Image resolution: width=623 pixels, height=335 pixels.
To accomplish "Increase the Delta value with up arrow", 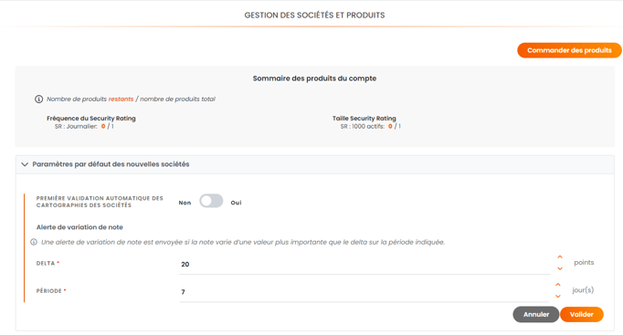I will point(560,257).
